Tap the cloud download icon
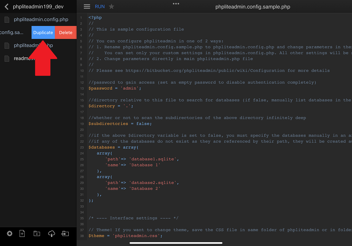This screenshot has height=246, width=352. click(x=51, y=234)
